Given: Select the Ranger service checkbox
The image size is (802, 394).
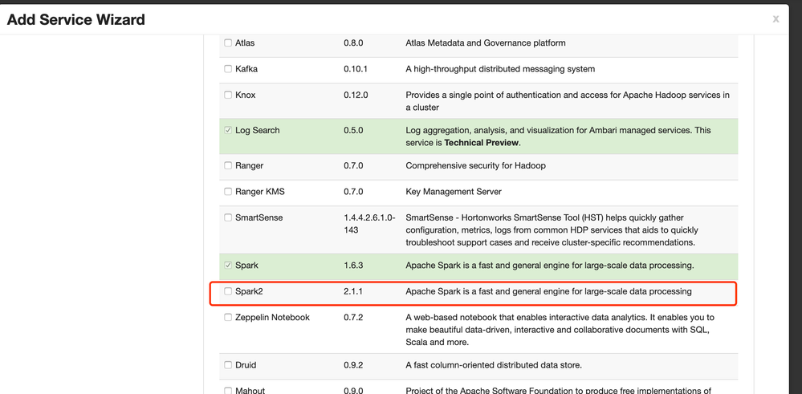Looking at the screenshot, I should [228, 166].
